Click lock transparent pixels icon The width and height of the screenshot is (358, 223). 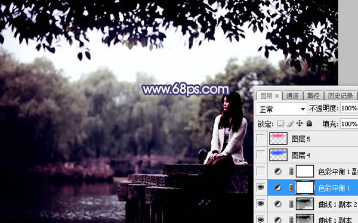point(280,123)
